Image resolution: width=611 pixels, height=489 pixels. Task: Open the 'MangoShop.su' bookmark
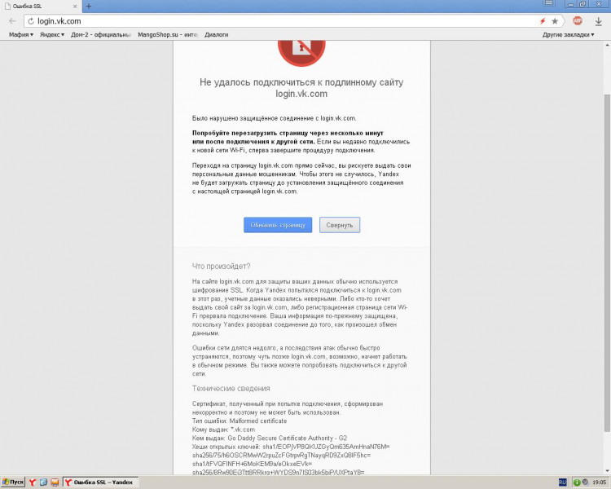[x=168, y=35]
